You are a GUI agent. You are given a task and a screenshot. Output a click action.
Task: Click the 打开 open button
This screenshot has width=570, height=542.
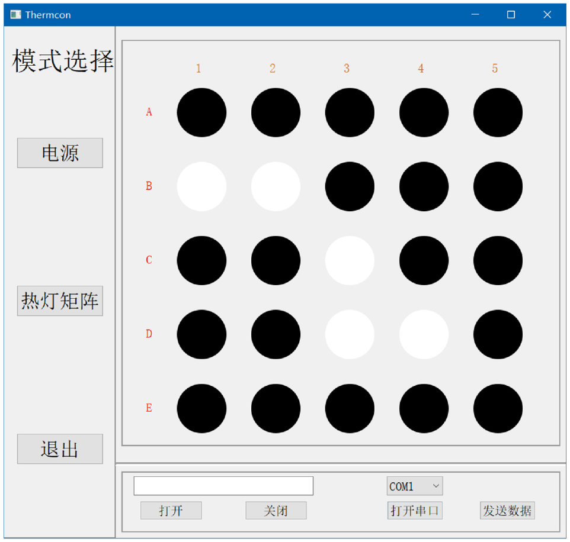pyautogui.click(x=171, y=511)
